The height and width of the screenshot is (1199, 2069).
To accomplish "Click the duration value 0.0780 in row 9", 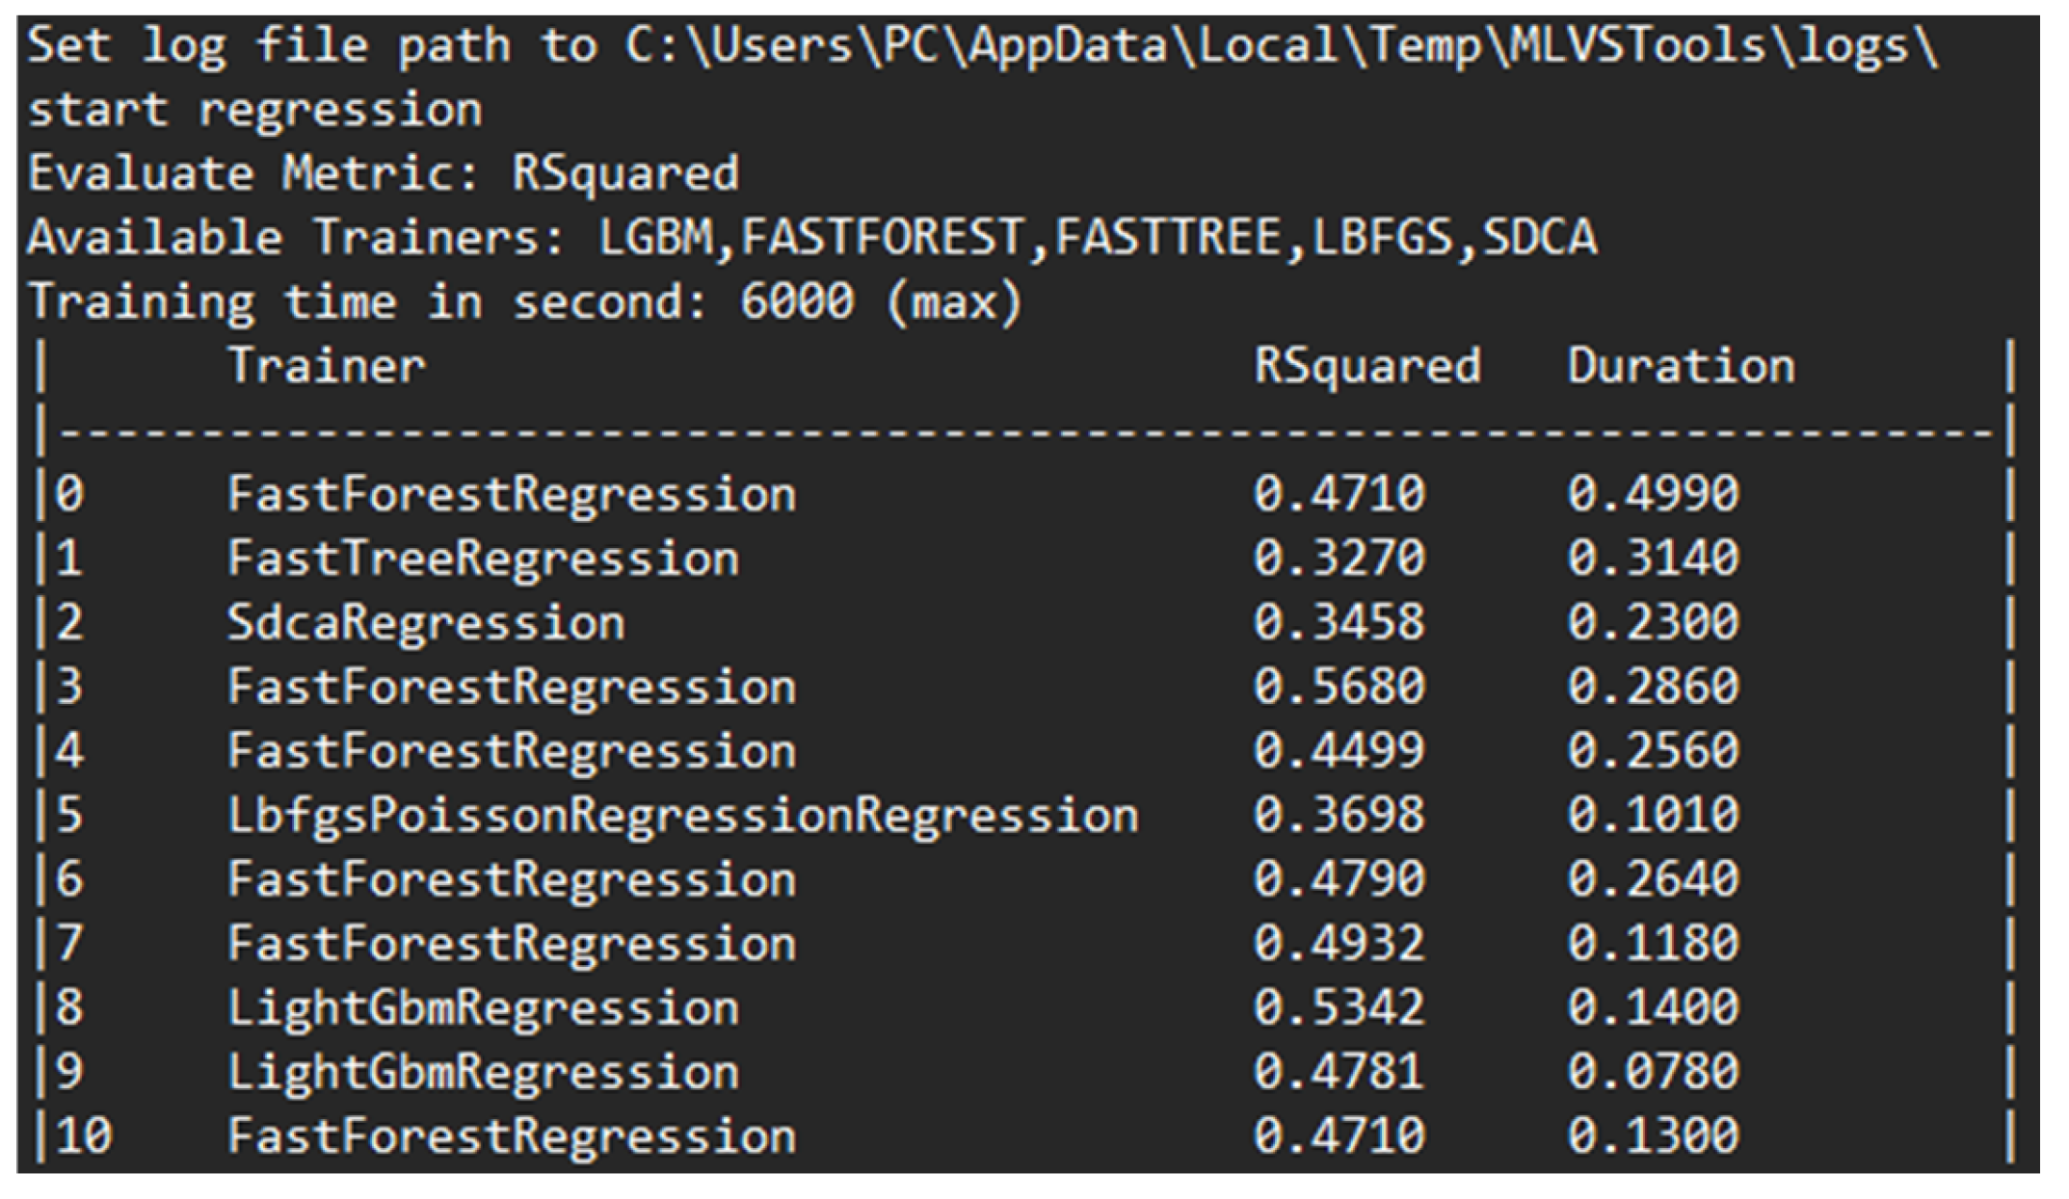I will pyautogui.click(x=1653, y=1072).
